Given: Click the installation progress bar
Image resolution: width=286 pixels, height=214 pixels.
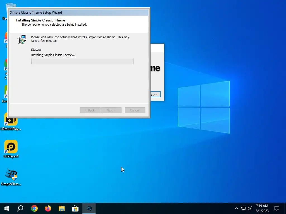Looking at the screenshot, I should (82, 61).
